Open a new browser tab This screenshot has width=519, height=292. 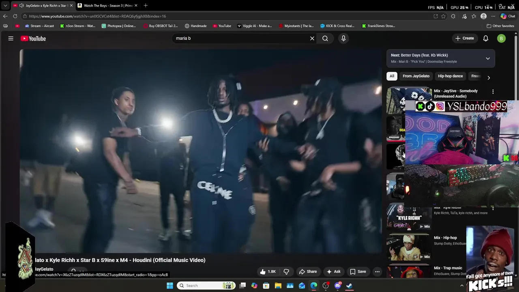[x=146, y=5]
